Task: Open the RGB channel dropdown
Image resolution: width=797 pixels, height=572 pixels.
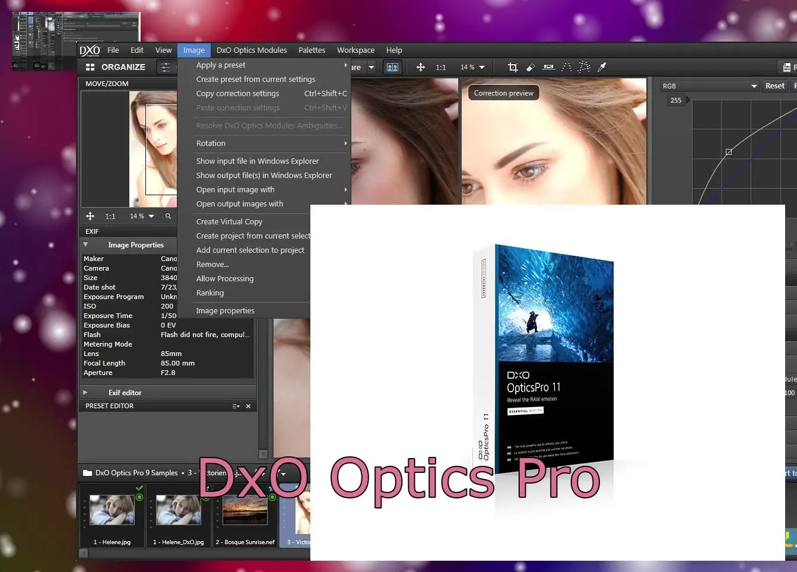Action: (710, 86)
